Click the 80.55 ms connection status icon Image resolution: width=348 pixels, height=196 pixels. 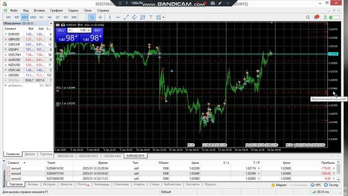[314, 192]
